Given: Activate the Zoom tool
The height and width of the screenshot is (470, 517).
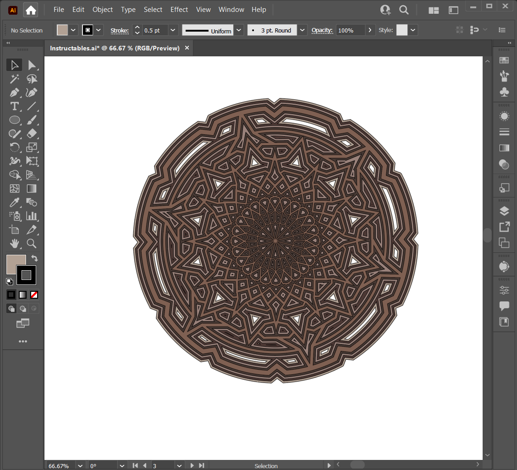Looking at the screenshot, I should tap(32, 243).
